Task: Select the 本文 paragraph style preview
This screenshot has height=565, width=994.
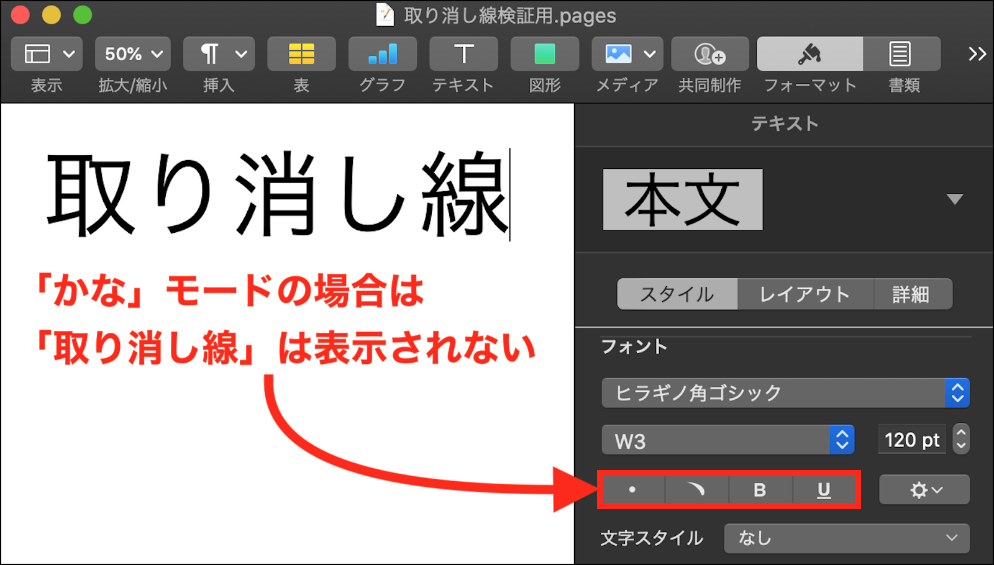Action: tap(683, 199)
